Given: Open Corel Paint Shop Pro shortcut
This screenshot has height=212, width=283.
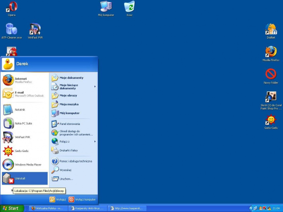Looking at the screenshot, I should point(271,100).
